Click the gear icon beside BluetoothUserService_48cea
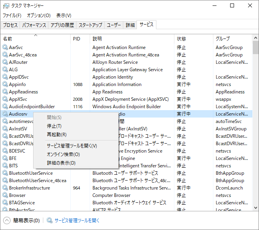The width and height of the screenshot is (259, 230). click(x=5, y=181)
